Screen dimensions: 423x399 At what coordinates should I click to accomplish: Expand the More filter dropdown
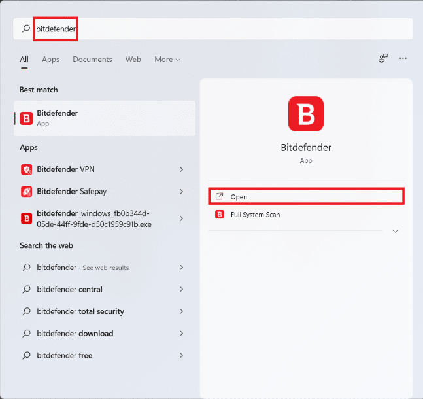(167, 60)
